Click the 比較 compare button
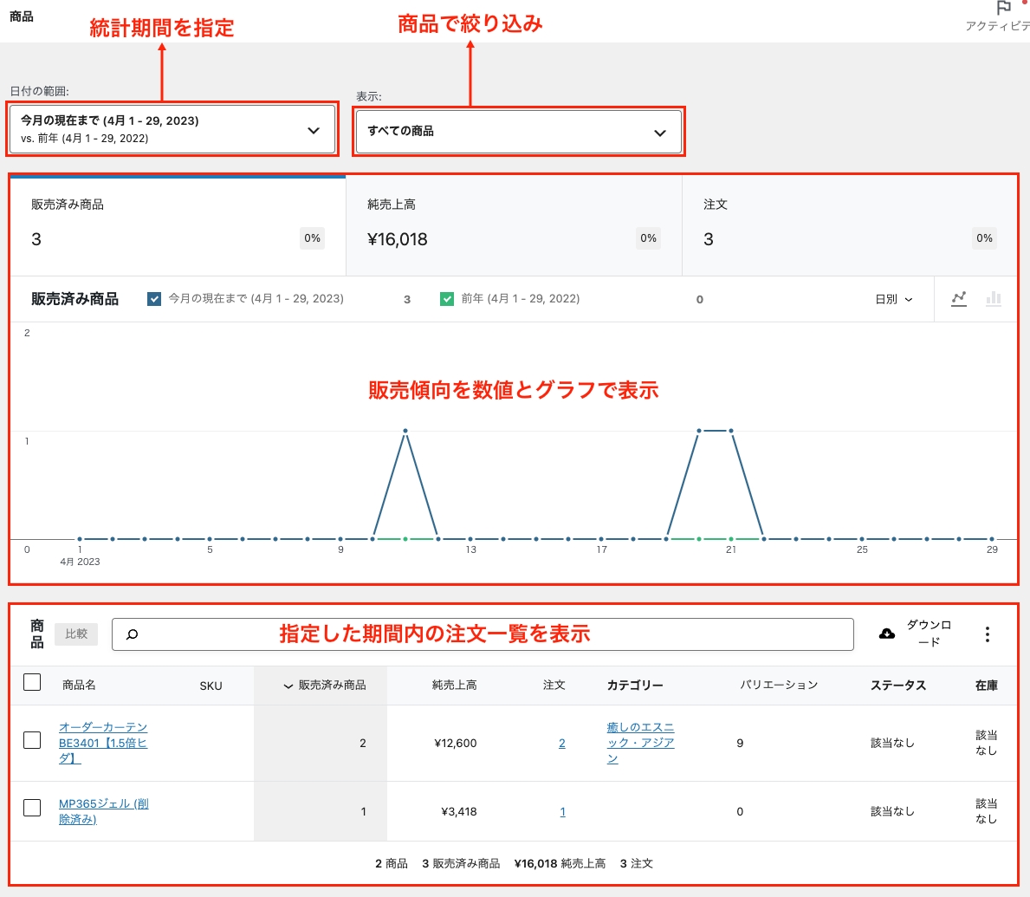 tap(76, 634)
